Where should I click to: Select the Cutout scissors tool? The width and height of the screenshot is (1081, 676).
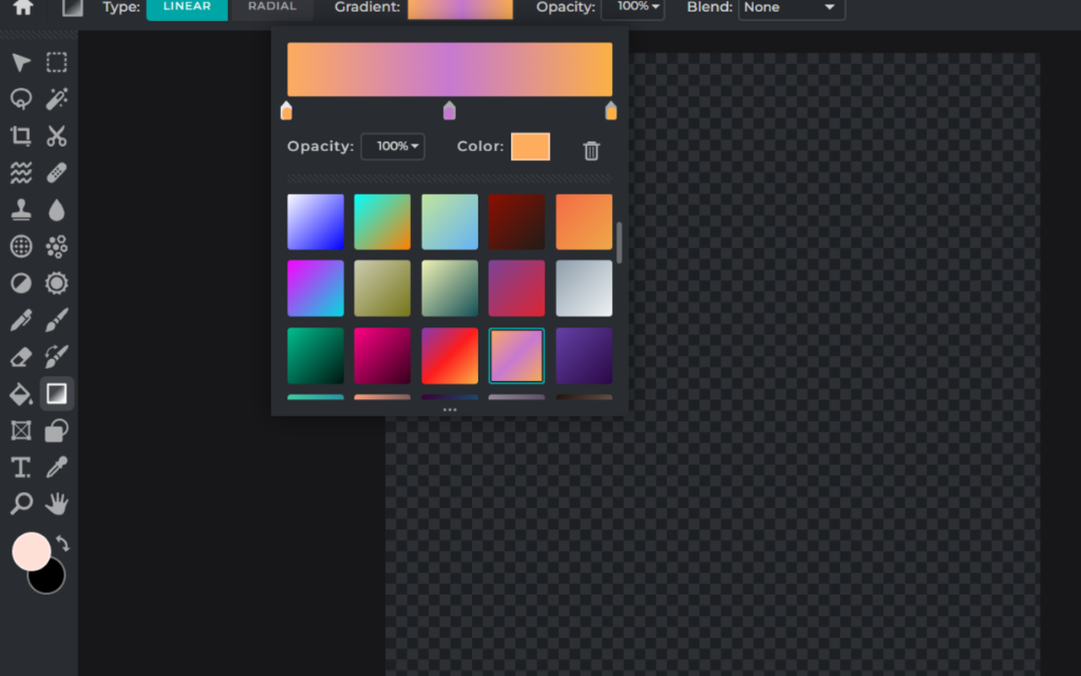pos(57,136)
